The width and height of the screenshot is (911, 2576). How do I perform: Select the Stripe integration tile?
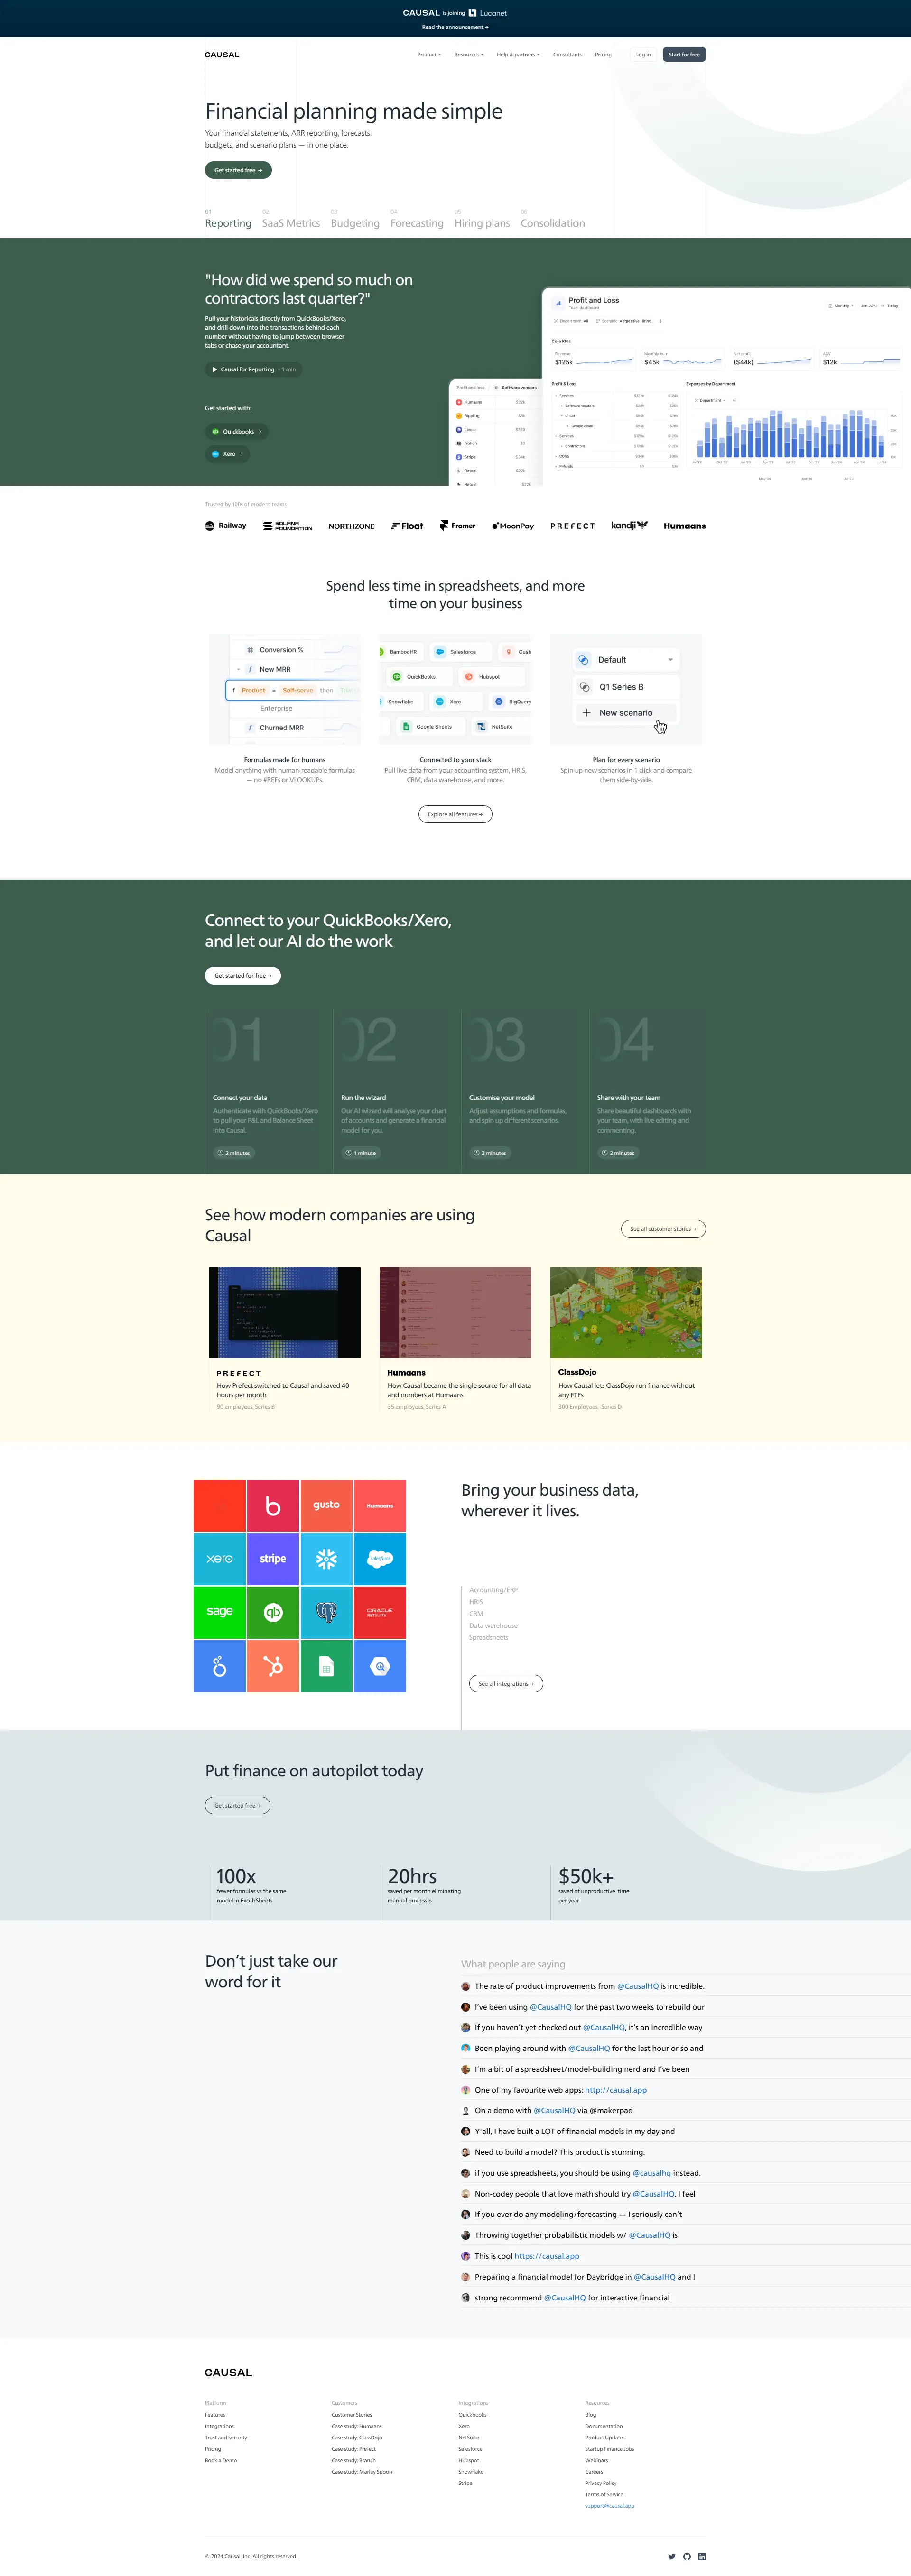(x=273, y=1558)
